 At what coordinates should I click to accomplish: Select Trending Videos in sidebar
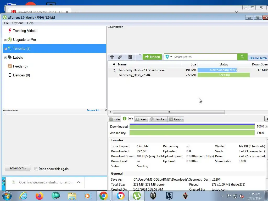pos(25,31)
